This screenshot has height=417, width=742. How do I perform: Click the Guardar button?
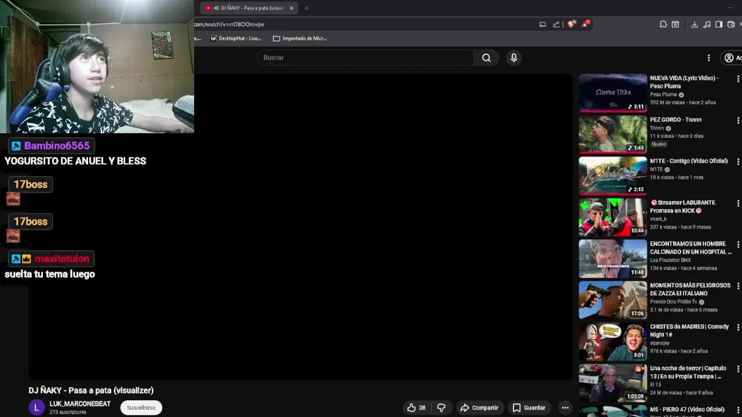click(x=529, y=408)
